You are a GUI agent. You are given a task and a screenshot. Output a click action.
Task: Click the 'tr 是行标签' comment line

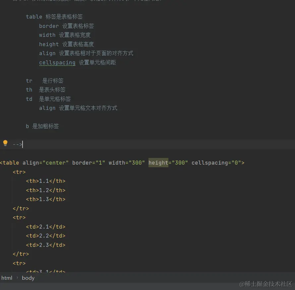click(x=45, y=81)
